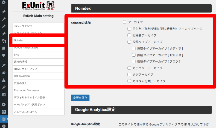Screen dimensions: 216x128
Task: Save changes with 変更を保存 button
Action: click(x=80, y=98)
